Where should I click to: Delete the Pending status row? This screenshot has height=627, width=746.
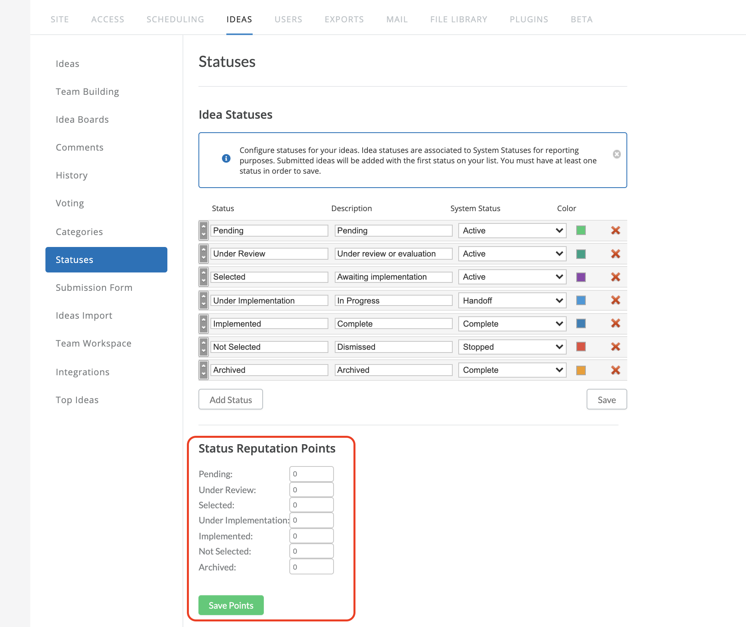615,230
